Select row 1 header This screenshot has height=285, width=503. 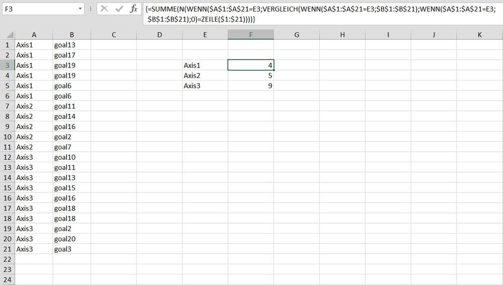8,45
